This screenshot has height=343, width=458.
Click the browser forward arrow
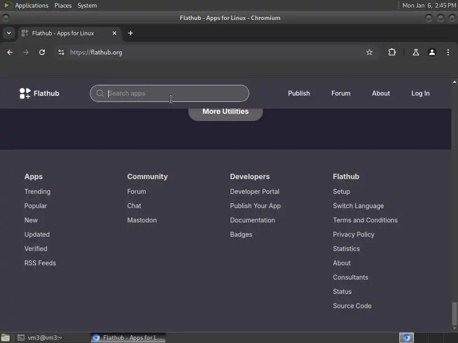[x=26, y=52]
